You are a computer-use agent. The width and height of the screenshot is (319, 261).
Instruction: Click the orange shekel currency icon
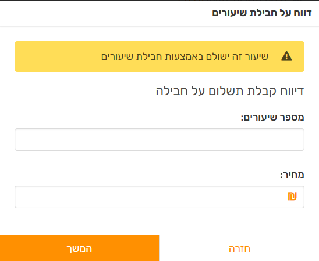point(292,197)
